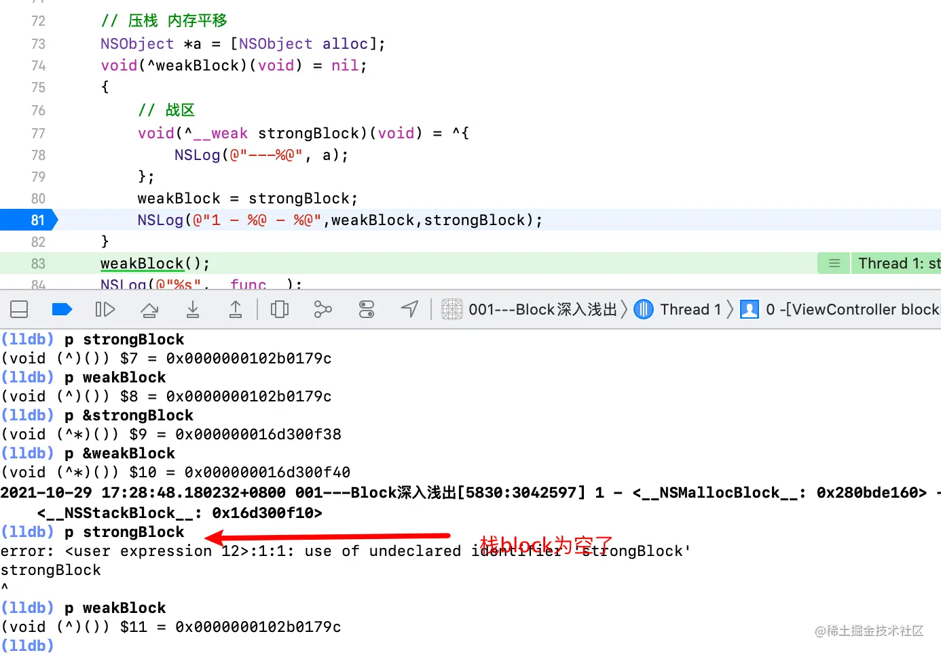Click the '// 战区' comment
The width and height of the screenshot is (941, 655).
[166, 110]
